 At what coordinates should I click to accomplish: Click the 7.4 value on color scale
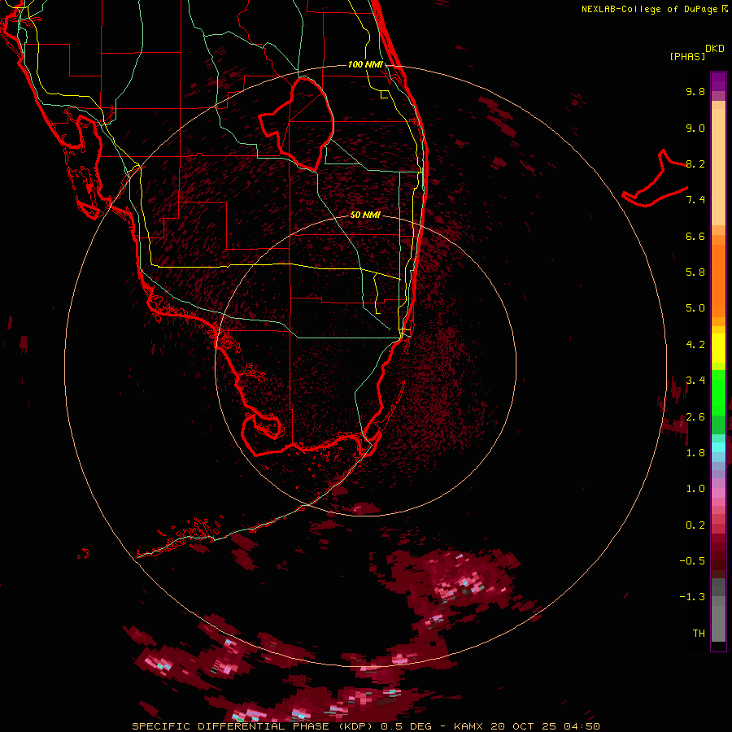pos(695,200)
